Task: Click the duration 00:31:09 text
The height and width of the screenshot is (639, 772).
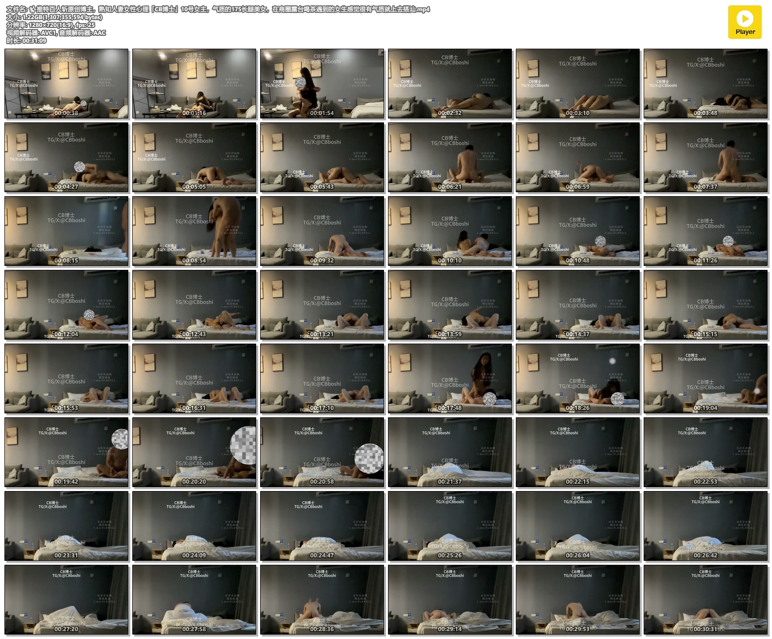Action: pos(27,41)
